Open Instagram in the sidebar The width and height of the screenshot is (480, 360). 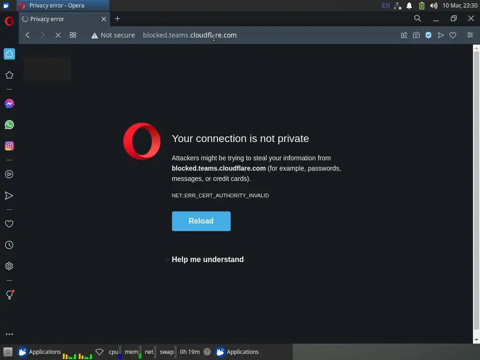coord(9,146)
